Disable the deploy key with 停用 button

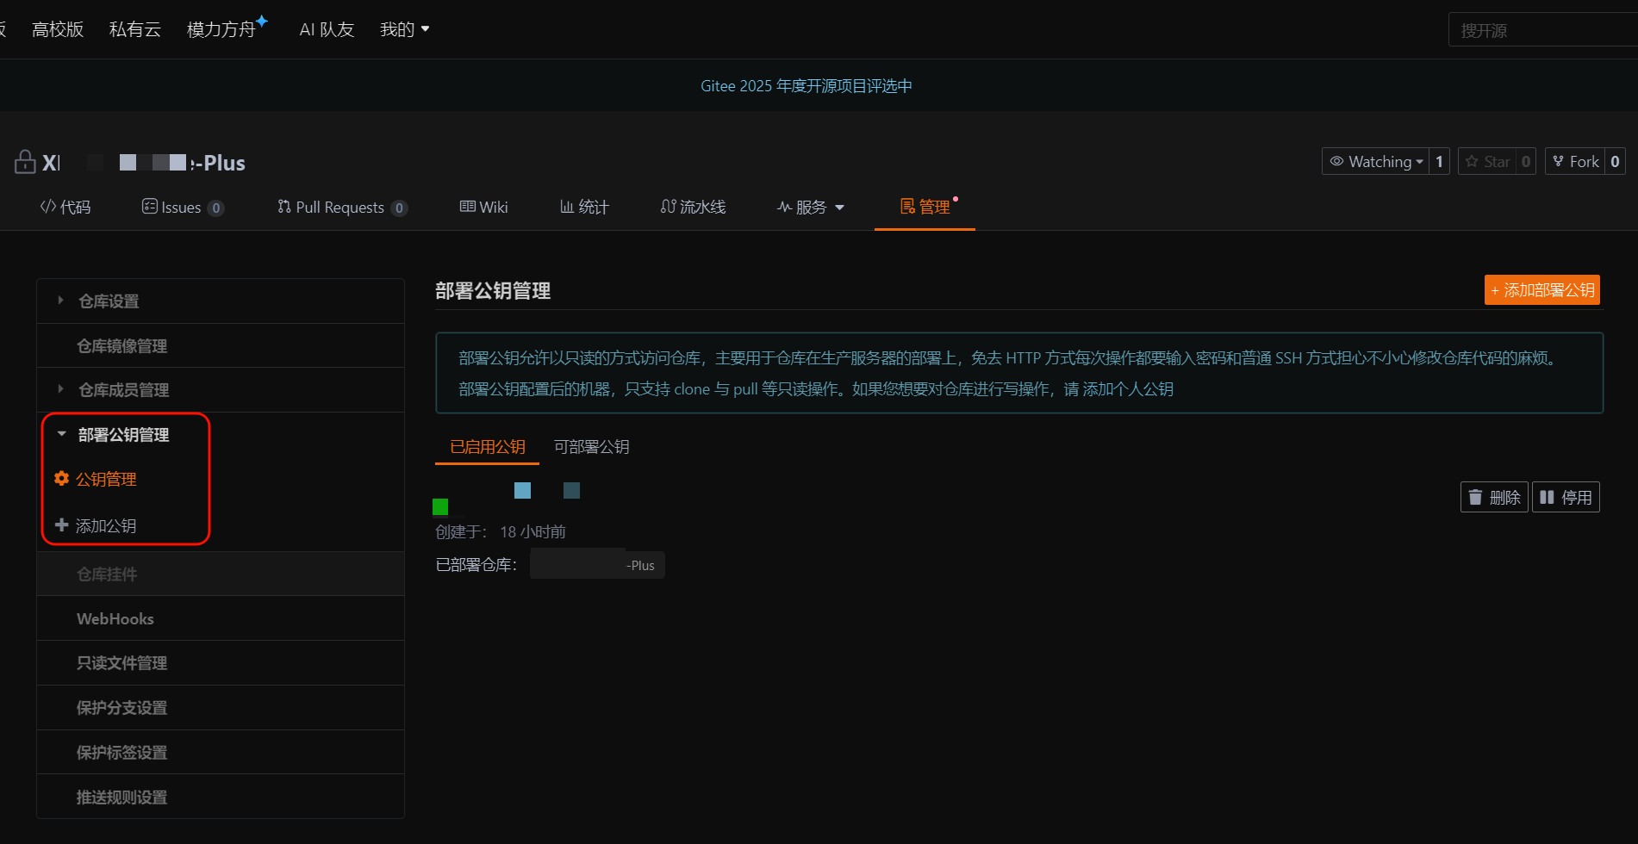pos(1566,497)
